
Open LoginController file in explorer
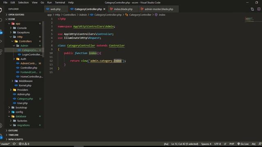click(x=32, y=54)
